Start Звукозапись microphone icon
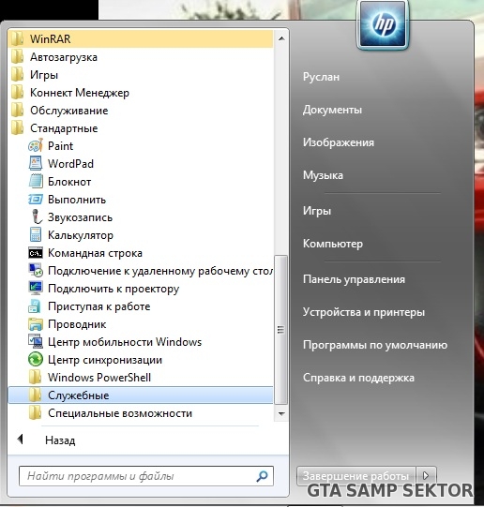The width and height of the screenshot is (484, 507). pyautogui.click(x=37, y=217)
